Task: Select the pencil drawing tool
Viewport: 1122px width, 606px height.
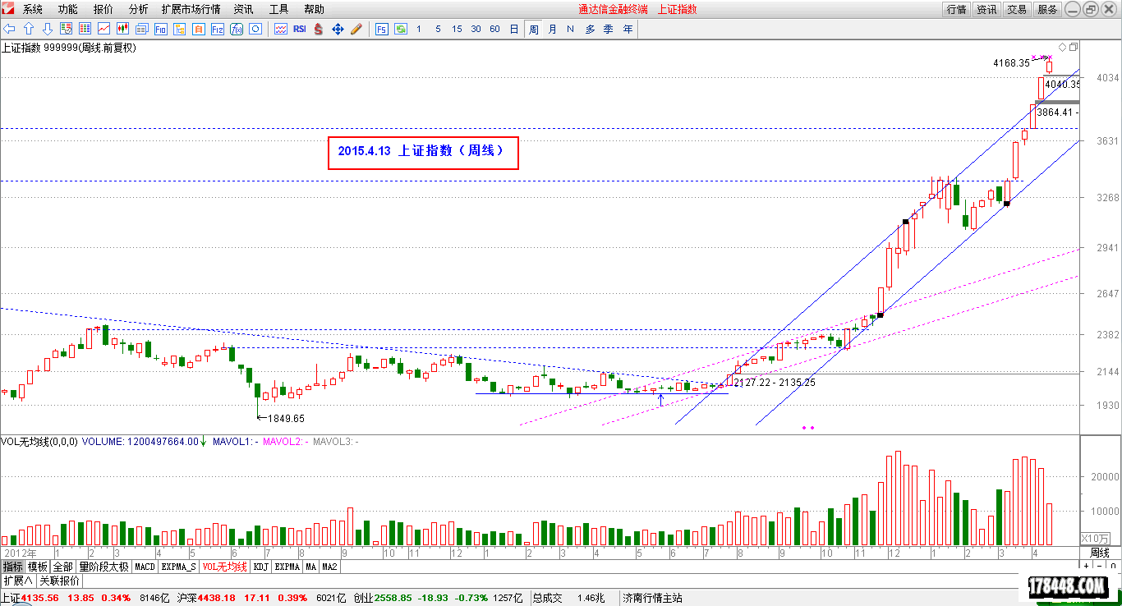Action: click(x=356, y=29)
